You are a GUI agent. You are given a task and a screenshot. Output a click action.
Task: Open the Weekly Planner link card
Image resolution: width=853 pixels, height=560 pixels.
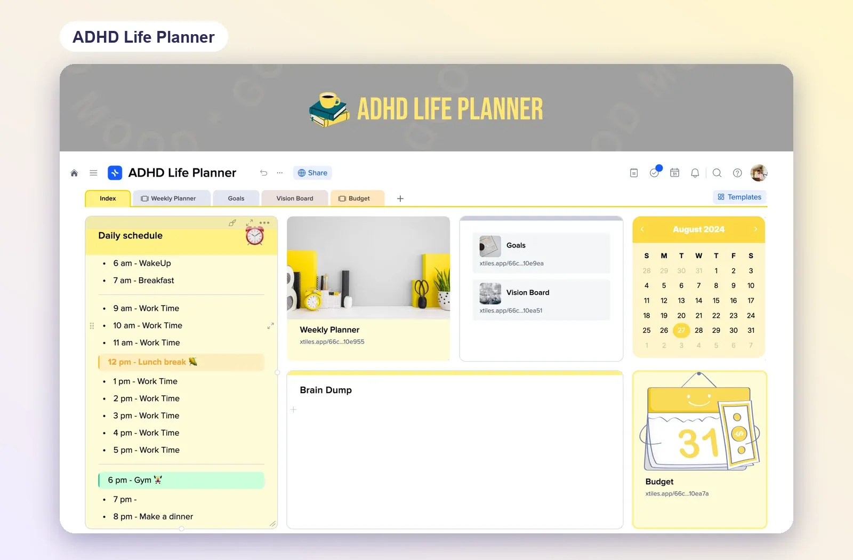click(x=368, y=289)
